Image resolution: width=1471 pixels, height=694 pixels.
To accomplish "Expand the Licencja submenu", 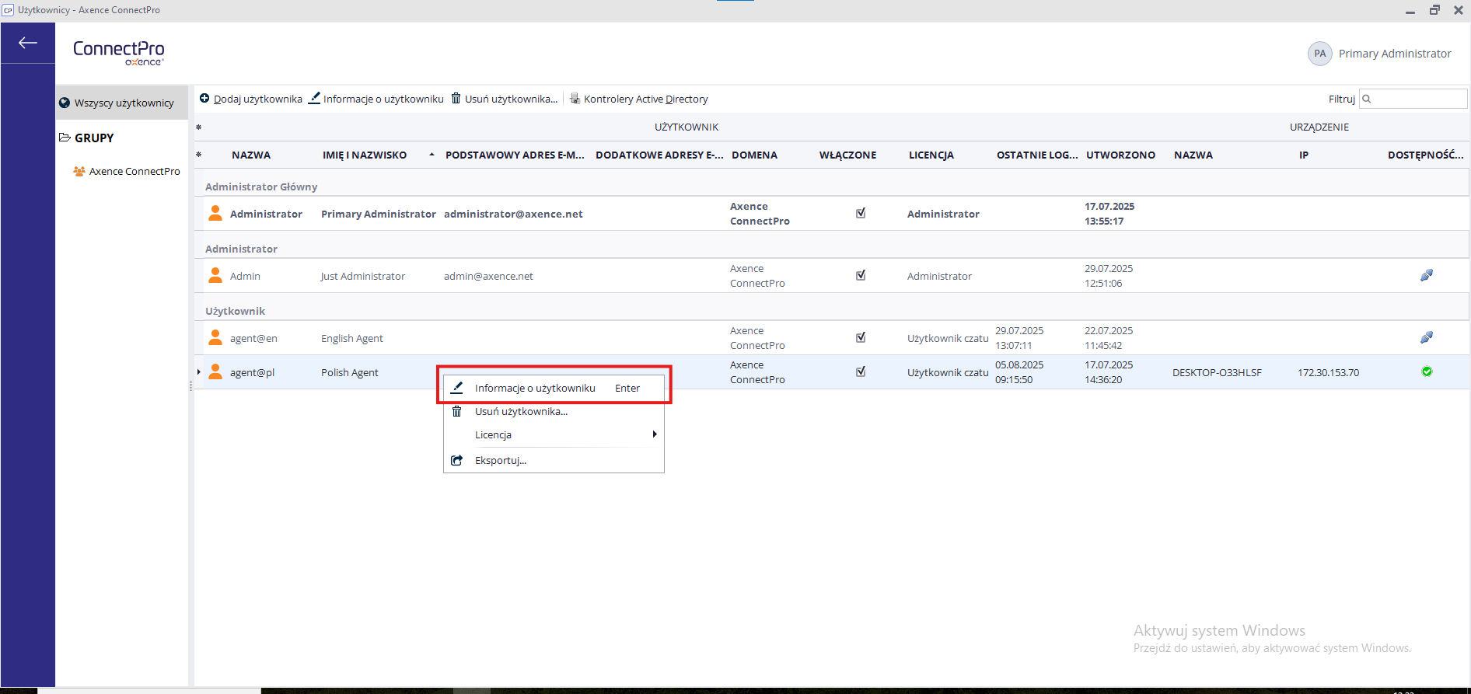I will (554, 434).
